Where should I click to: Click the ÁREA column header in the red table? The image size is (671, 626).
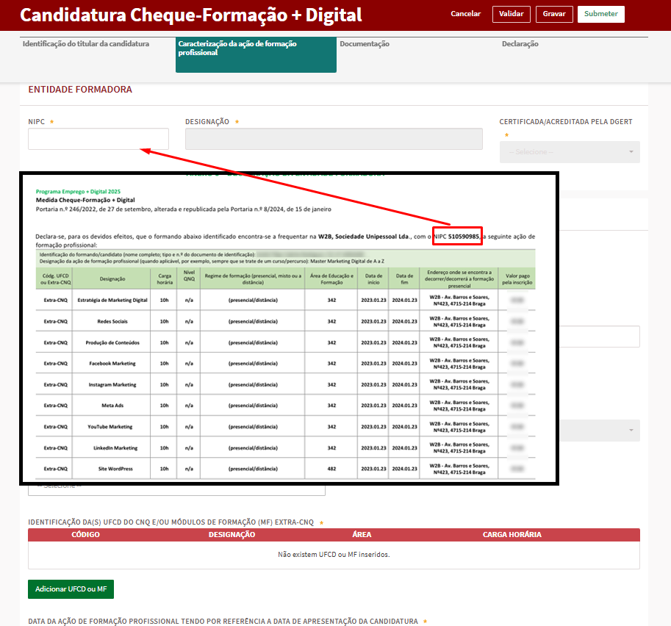pyautogui.click(x=362, y=535)
